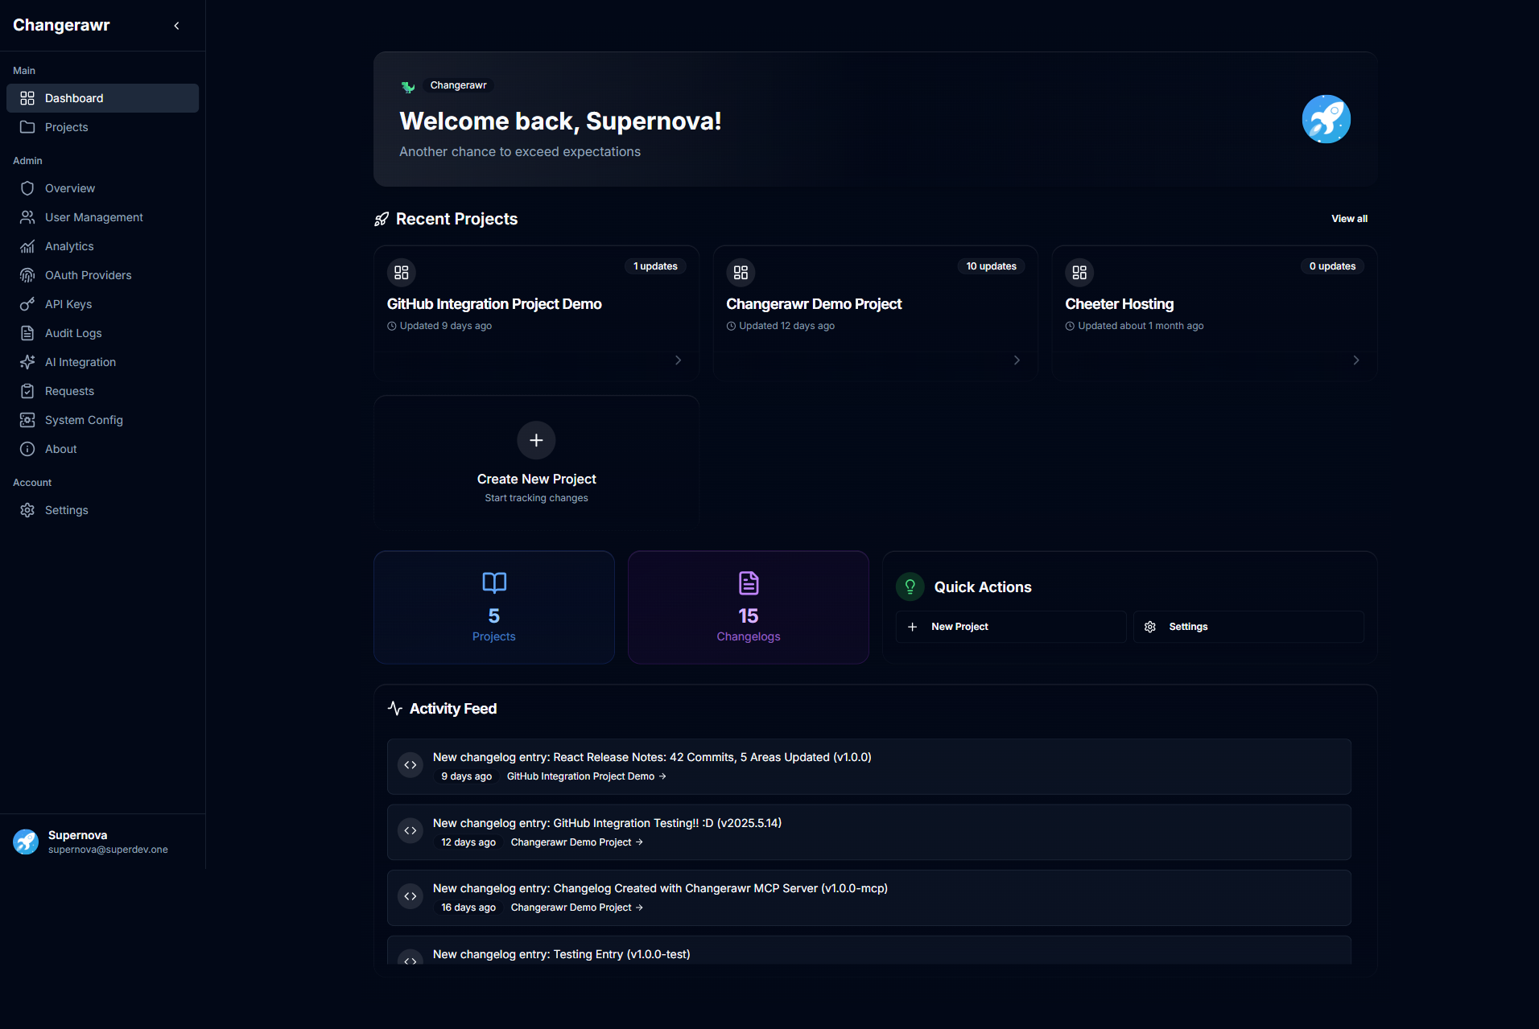Image resolution: width=1539 pixels, height=1029 pixels.
Task: Click View all recent projects
Action: [1349, 219]
